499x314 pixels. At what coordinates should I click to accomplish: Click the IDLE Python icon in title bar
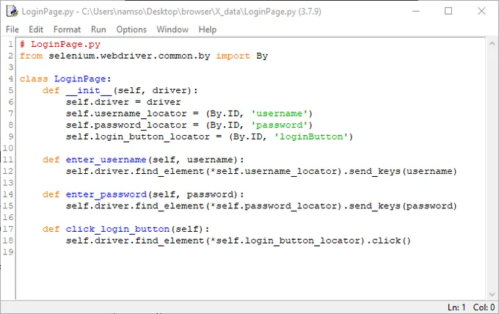[12, 12]
